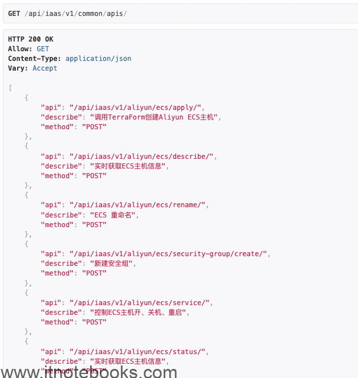Click the opening square bracket of JSON array

click(10, 88)
